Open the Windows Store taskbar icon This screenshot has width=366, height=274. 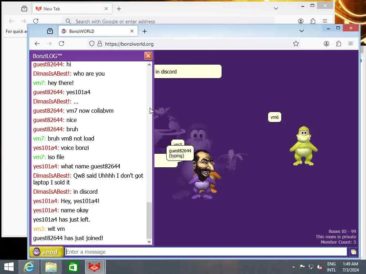[x=73, y=267]
